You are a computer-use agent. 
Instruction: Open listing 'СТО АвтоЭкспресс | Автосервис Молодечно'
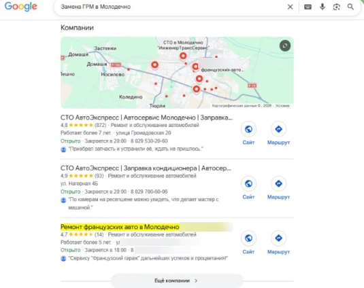tap(146, 118)
